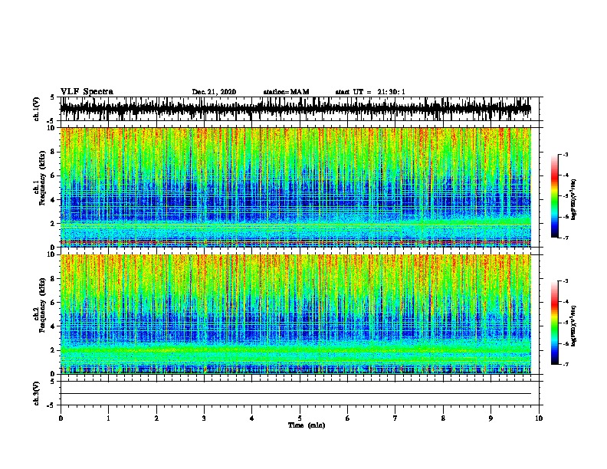This screenshot has height=469, width=607.
Task: Click time axis tick label '0'
Action: coord(61,418)
